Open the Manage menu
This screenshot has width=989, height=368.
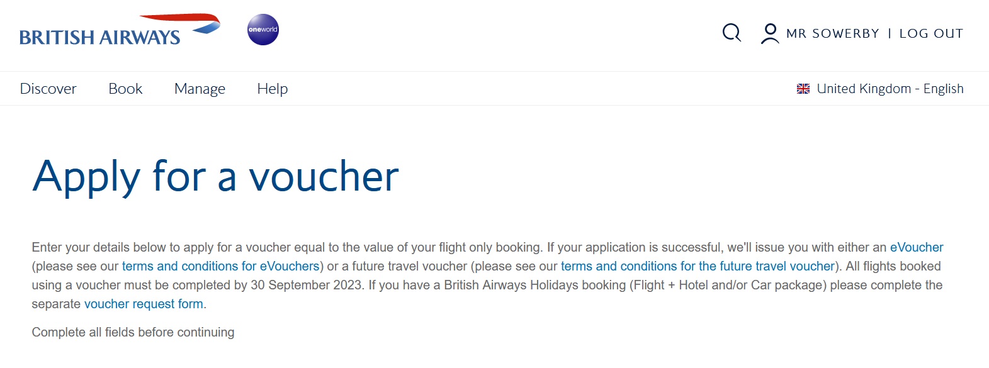200,89
